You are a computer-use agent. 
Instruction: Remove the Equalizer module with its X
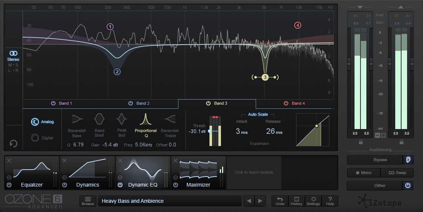[x=9, y=160]
